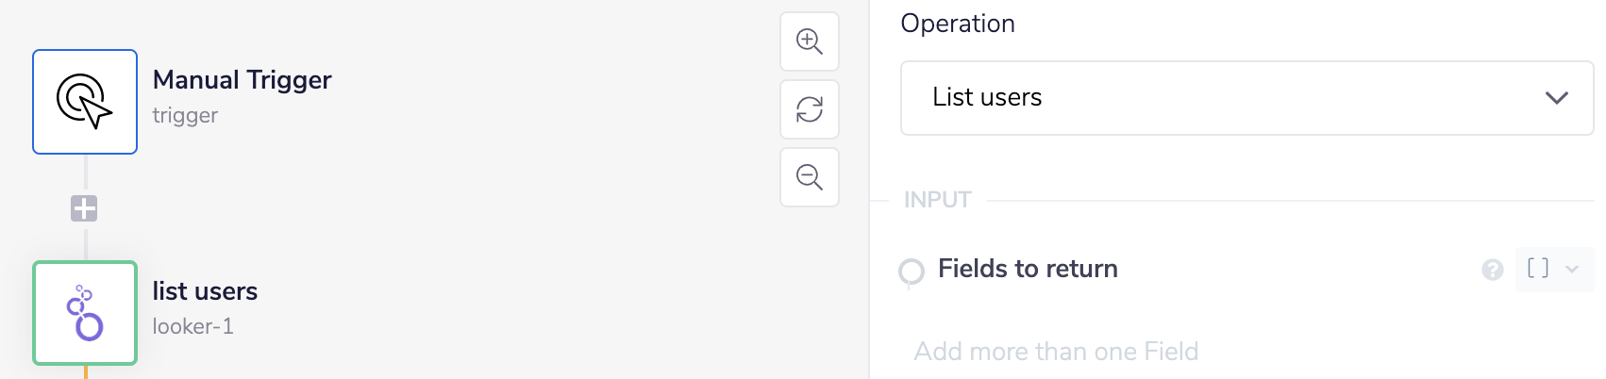Expand the field type selector chevron
This screenshot has width=1606, height=379.
click(x=1572, y=270)
